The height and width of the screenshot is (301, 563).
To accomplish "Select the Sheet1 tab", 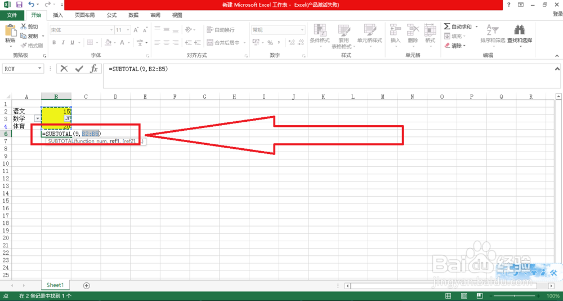I will 55,285.
